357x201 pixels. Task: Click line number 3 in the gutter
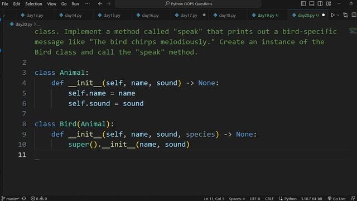pos(24,73)
